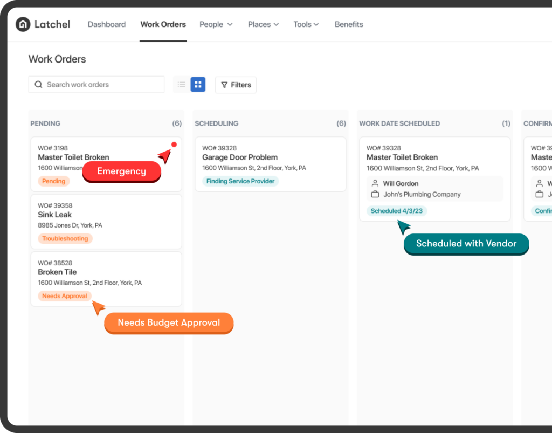
Task: Click the Scheduled with Vendor callout
Action: click(x=466, y=244)
